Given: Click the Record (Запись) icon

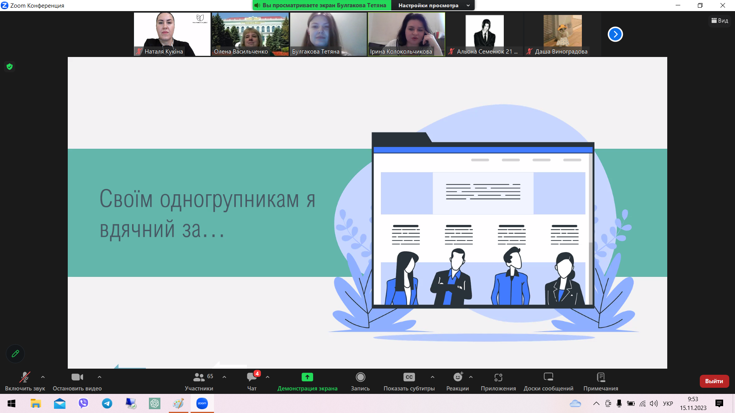Looking at the screenshot, I should click(x=360, y=377).
